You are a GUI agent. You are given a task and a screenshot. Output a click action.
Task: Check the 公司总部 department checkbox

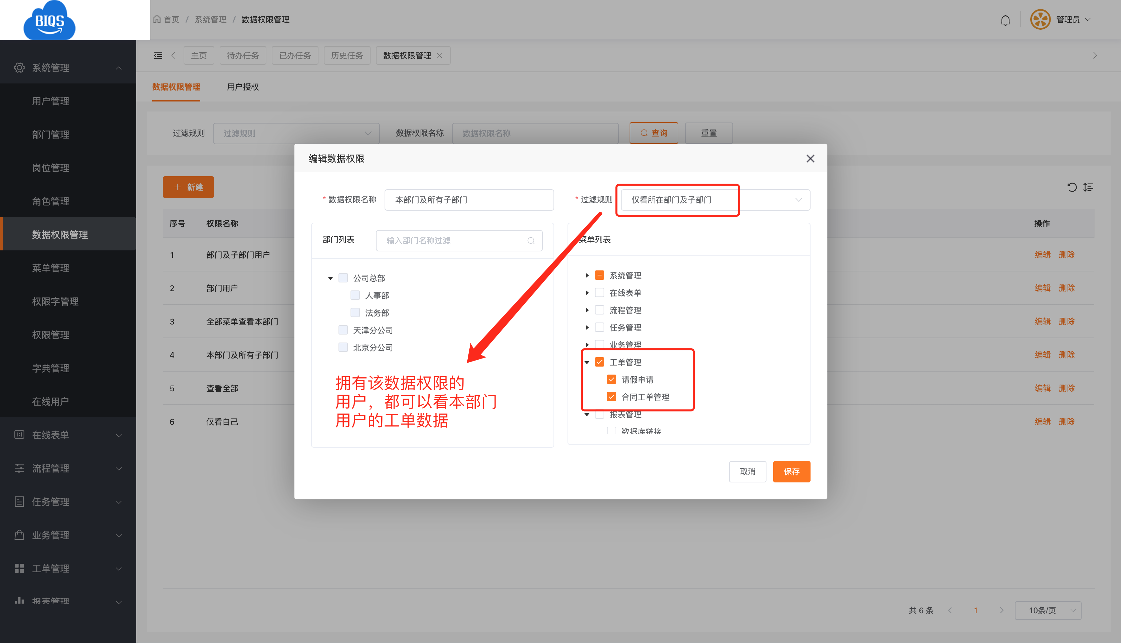(x=343, y=278)
